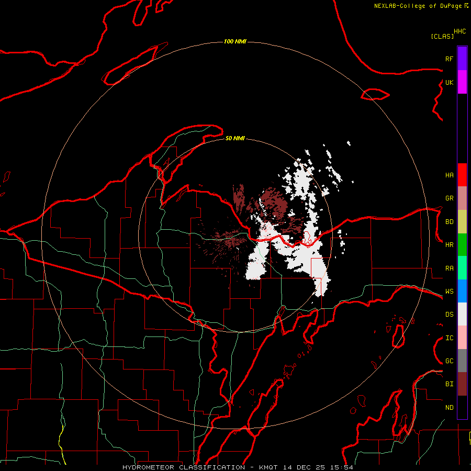Click the UK legend label
The width and height of the screenshot is (471, 471).
450,82
